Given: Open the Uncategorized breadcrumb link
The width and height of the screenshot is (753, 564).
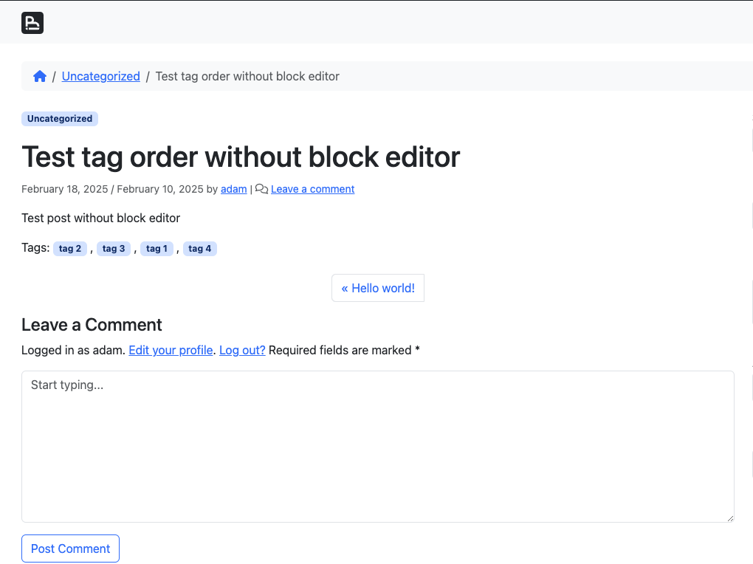Looking at the screenshot, I should [x=100, y=76].
